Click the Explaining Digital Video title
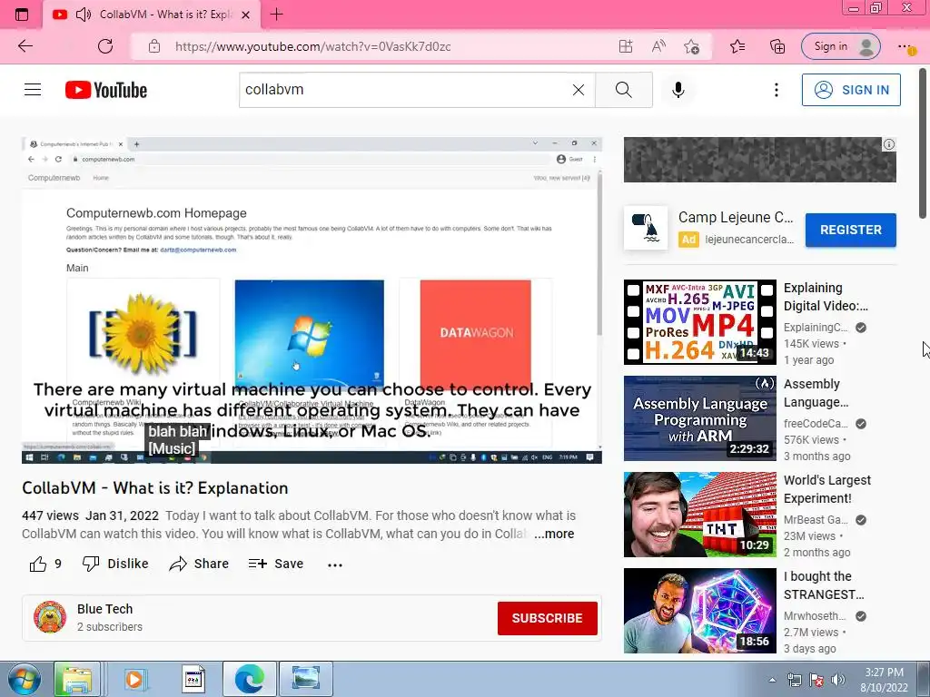Screen dimensions: 930x697 click(x=826, y=297)
